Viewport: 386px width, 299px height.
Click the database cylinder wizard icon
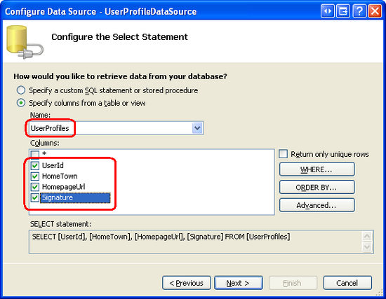(24, 42)
